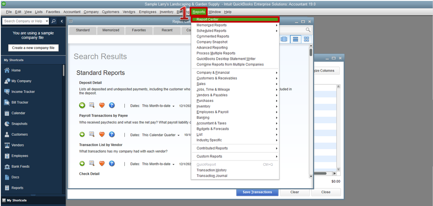The height and width of the screenshot is (206, 433).
Task: Switch Report Center to grid view
Action: click(306, 39)
